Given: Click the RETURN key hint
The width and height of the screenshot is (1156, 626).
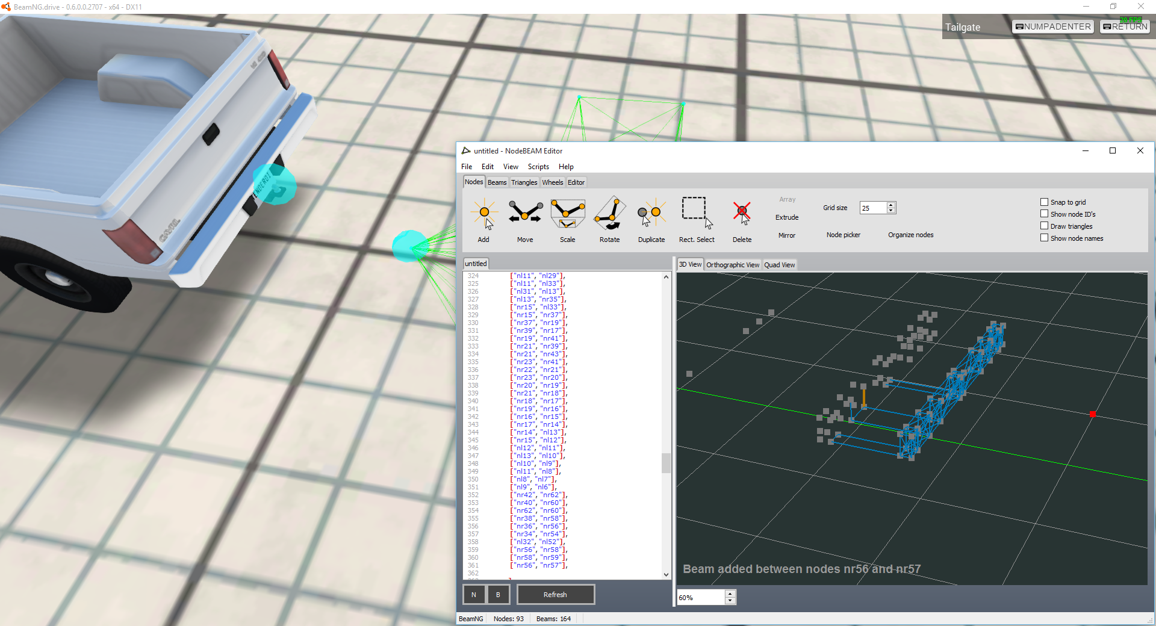Looking at the screenshot, I should click(1125, 26).
